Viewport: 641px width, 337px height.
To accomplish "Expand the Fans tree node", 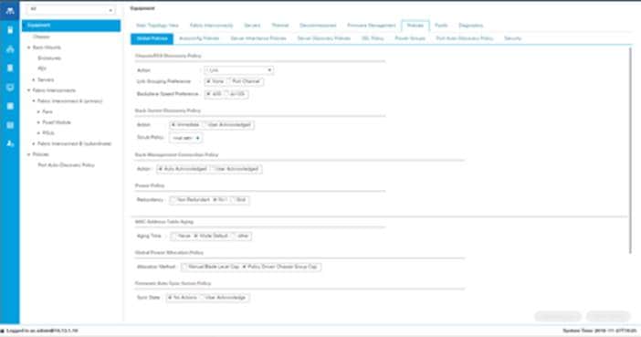I will pyautogui.click(x=38, y=111).
